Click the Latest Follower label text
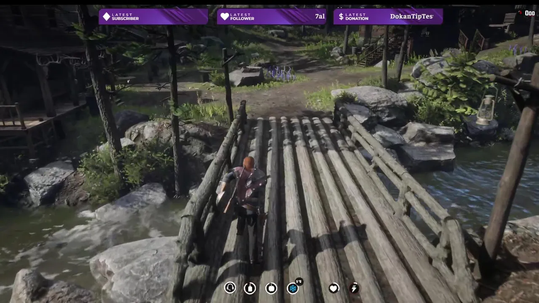This screenshot has width=539, height=303. [x=242, y=16]
